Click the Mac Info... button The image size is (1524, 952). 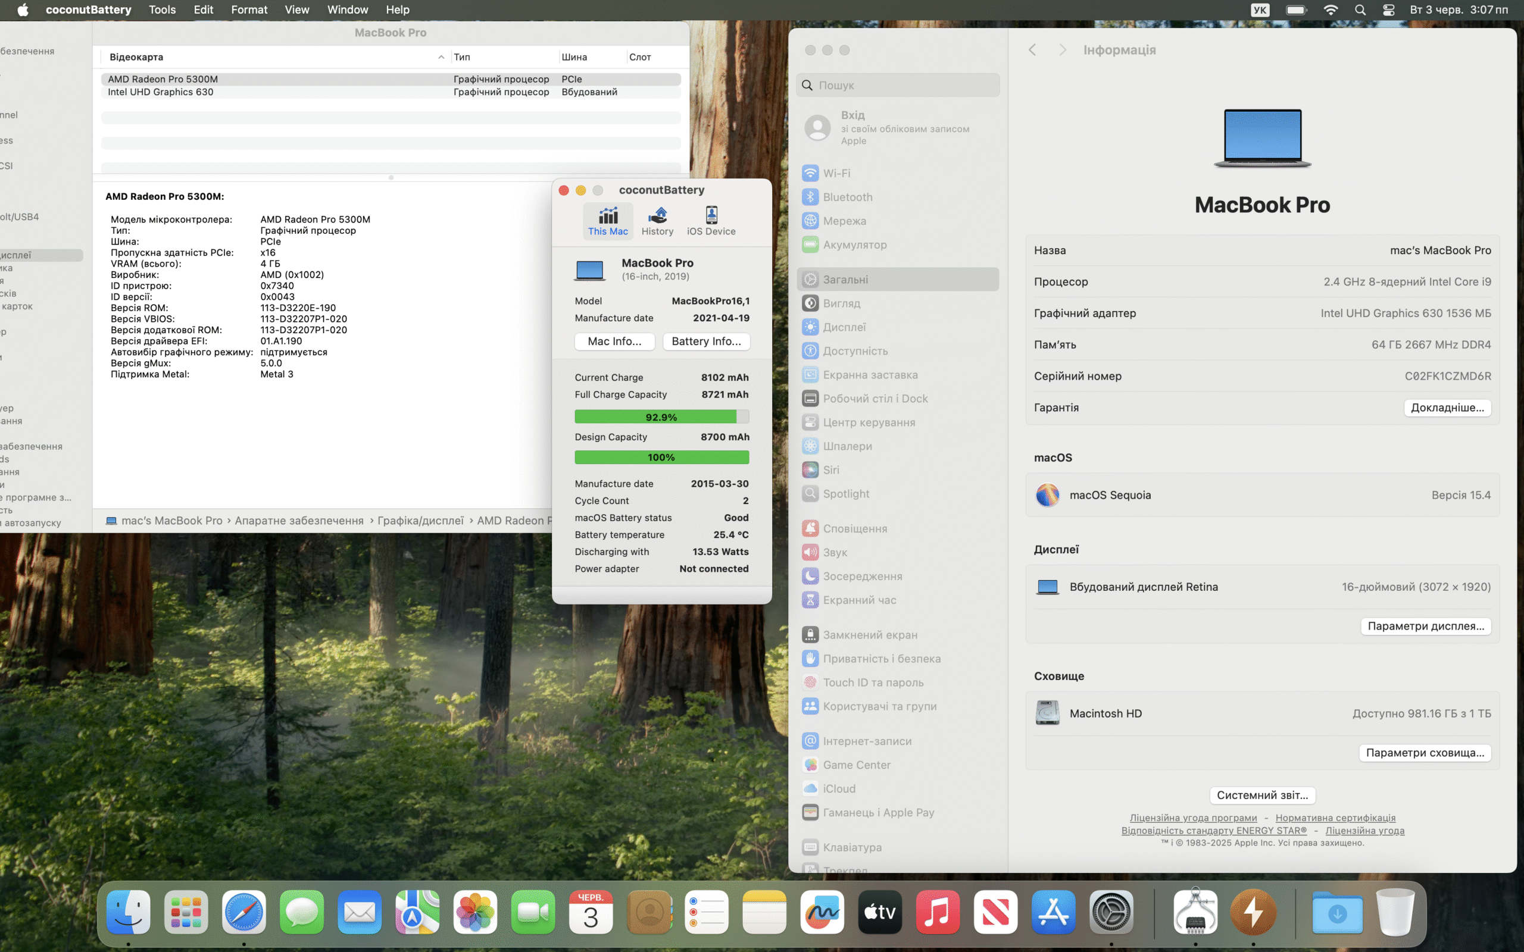(x=614, y=342)
